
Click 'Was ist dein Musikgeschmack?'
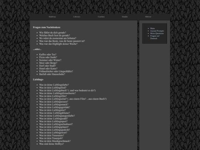(55, 141)
